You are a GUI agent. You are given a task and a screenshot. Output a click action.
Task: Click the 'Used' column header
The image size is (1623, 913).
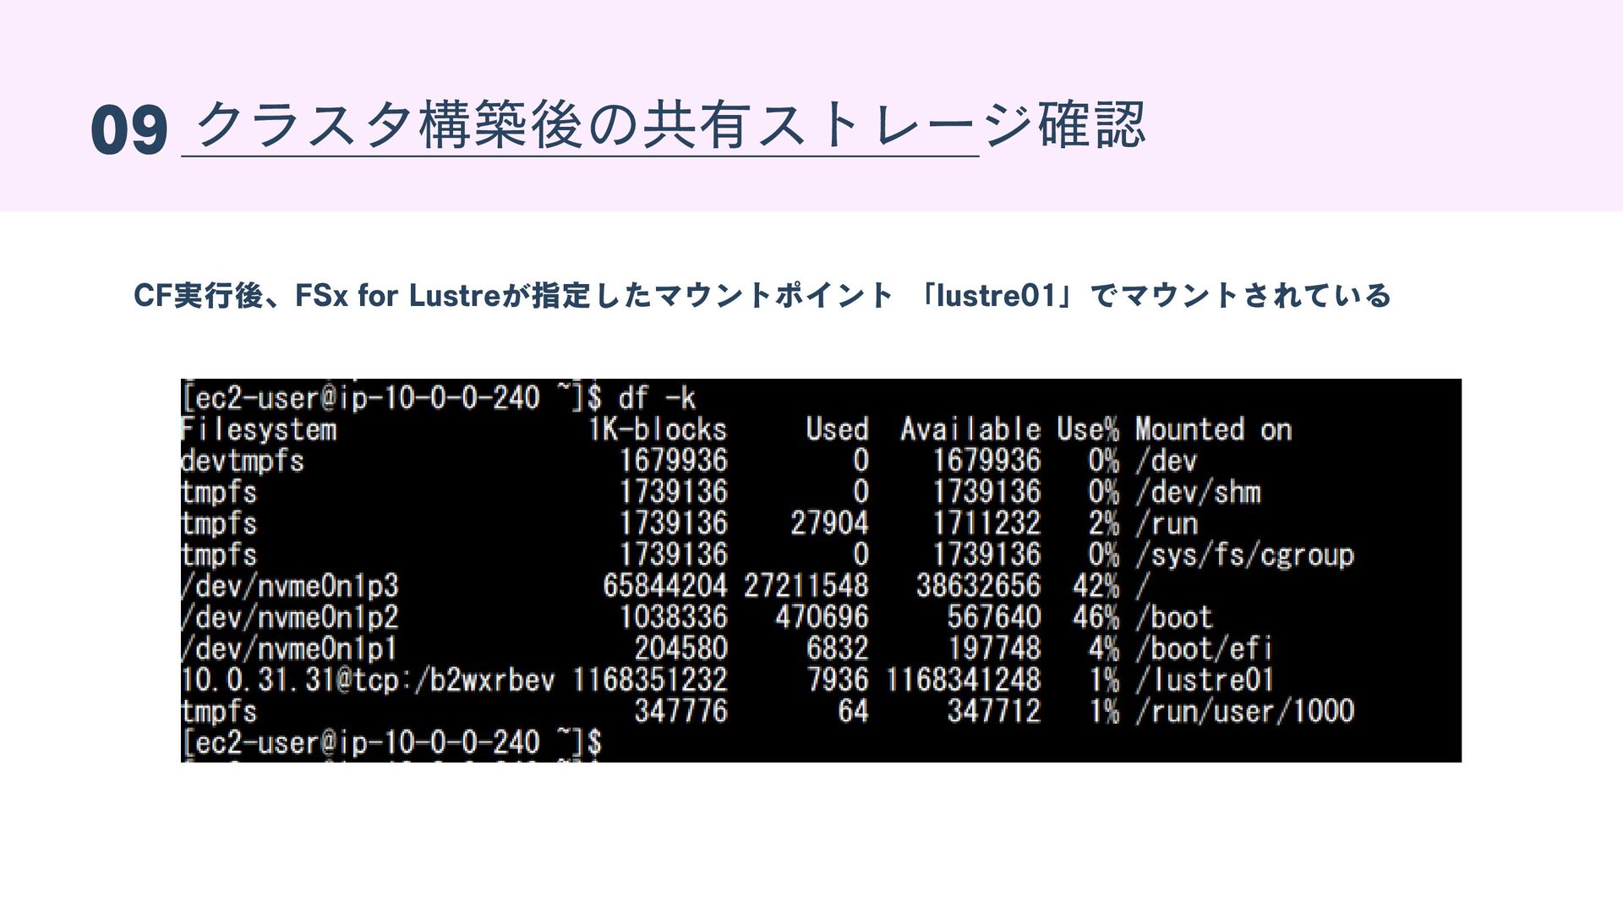pos(836,429)
